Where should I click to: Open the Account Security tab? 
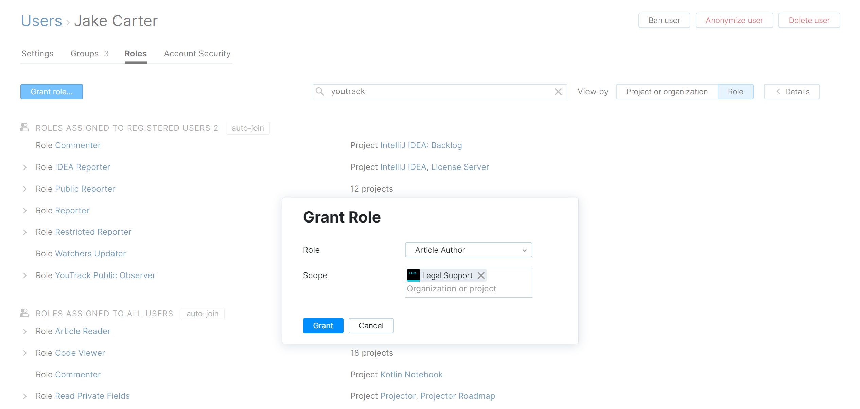[197, 54]
